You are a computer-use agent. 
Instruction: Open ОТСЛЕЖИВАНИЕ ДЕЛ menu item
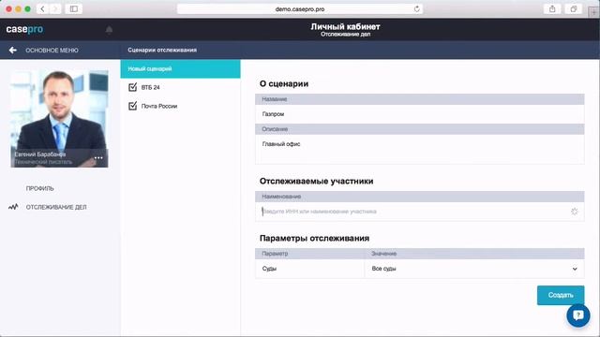56,207
